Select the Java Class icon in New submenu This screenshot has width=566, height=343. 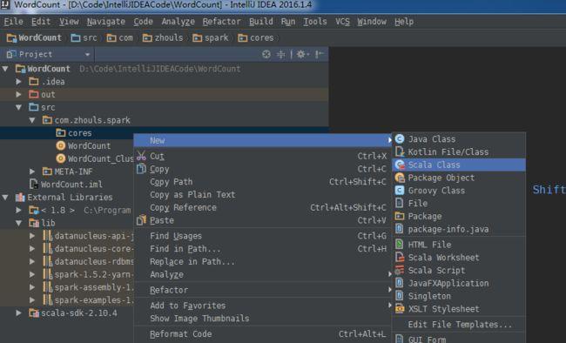[400, 139]
